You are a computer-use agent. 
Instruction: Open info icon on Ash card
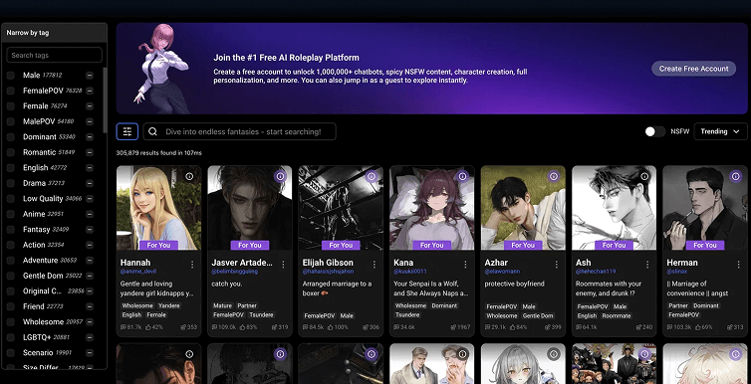(644, 176)
